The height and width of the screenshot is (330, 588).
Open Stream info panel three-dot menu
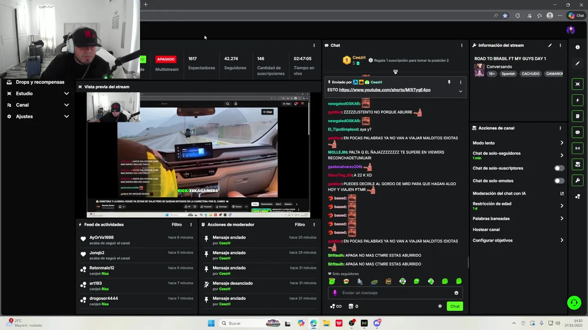[560, 45]
